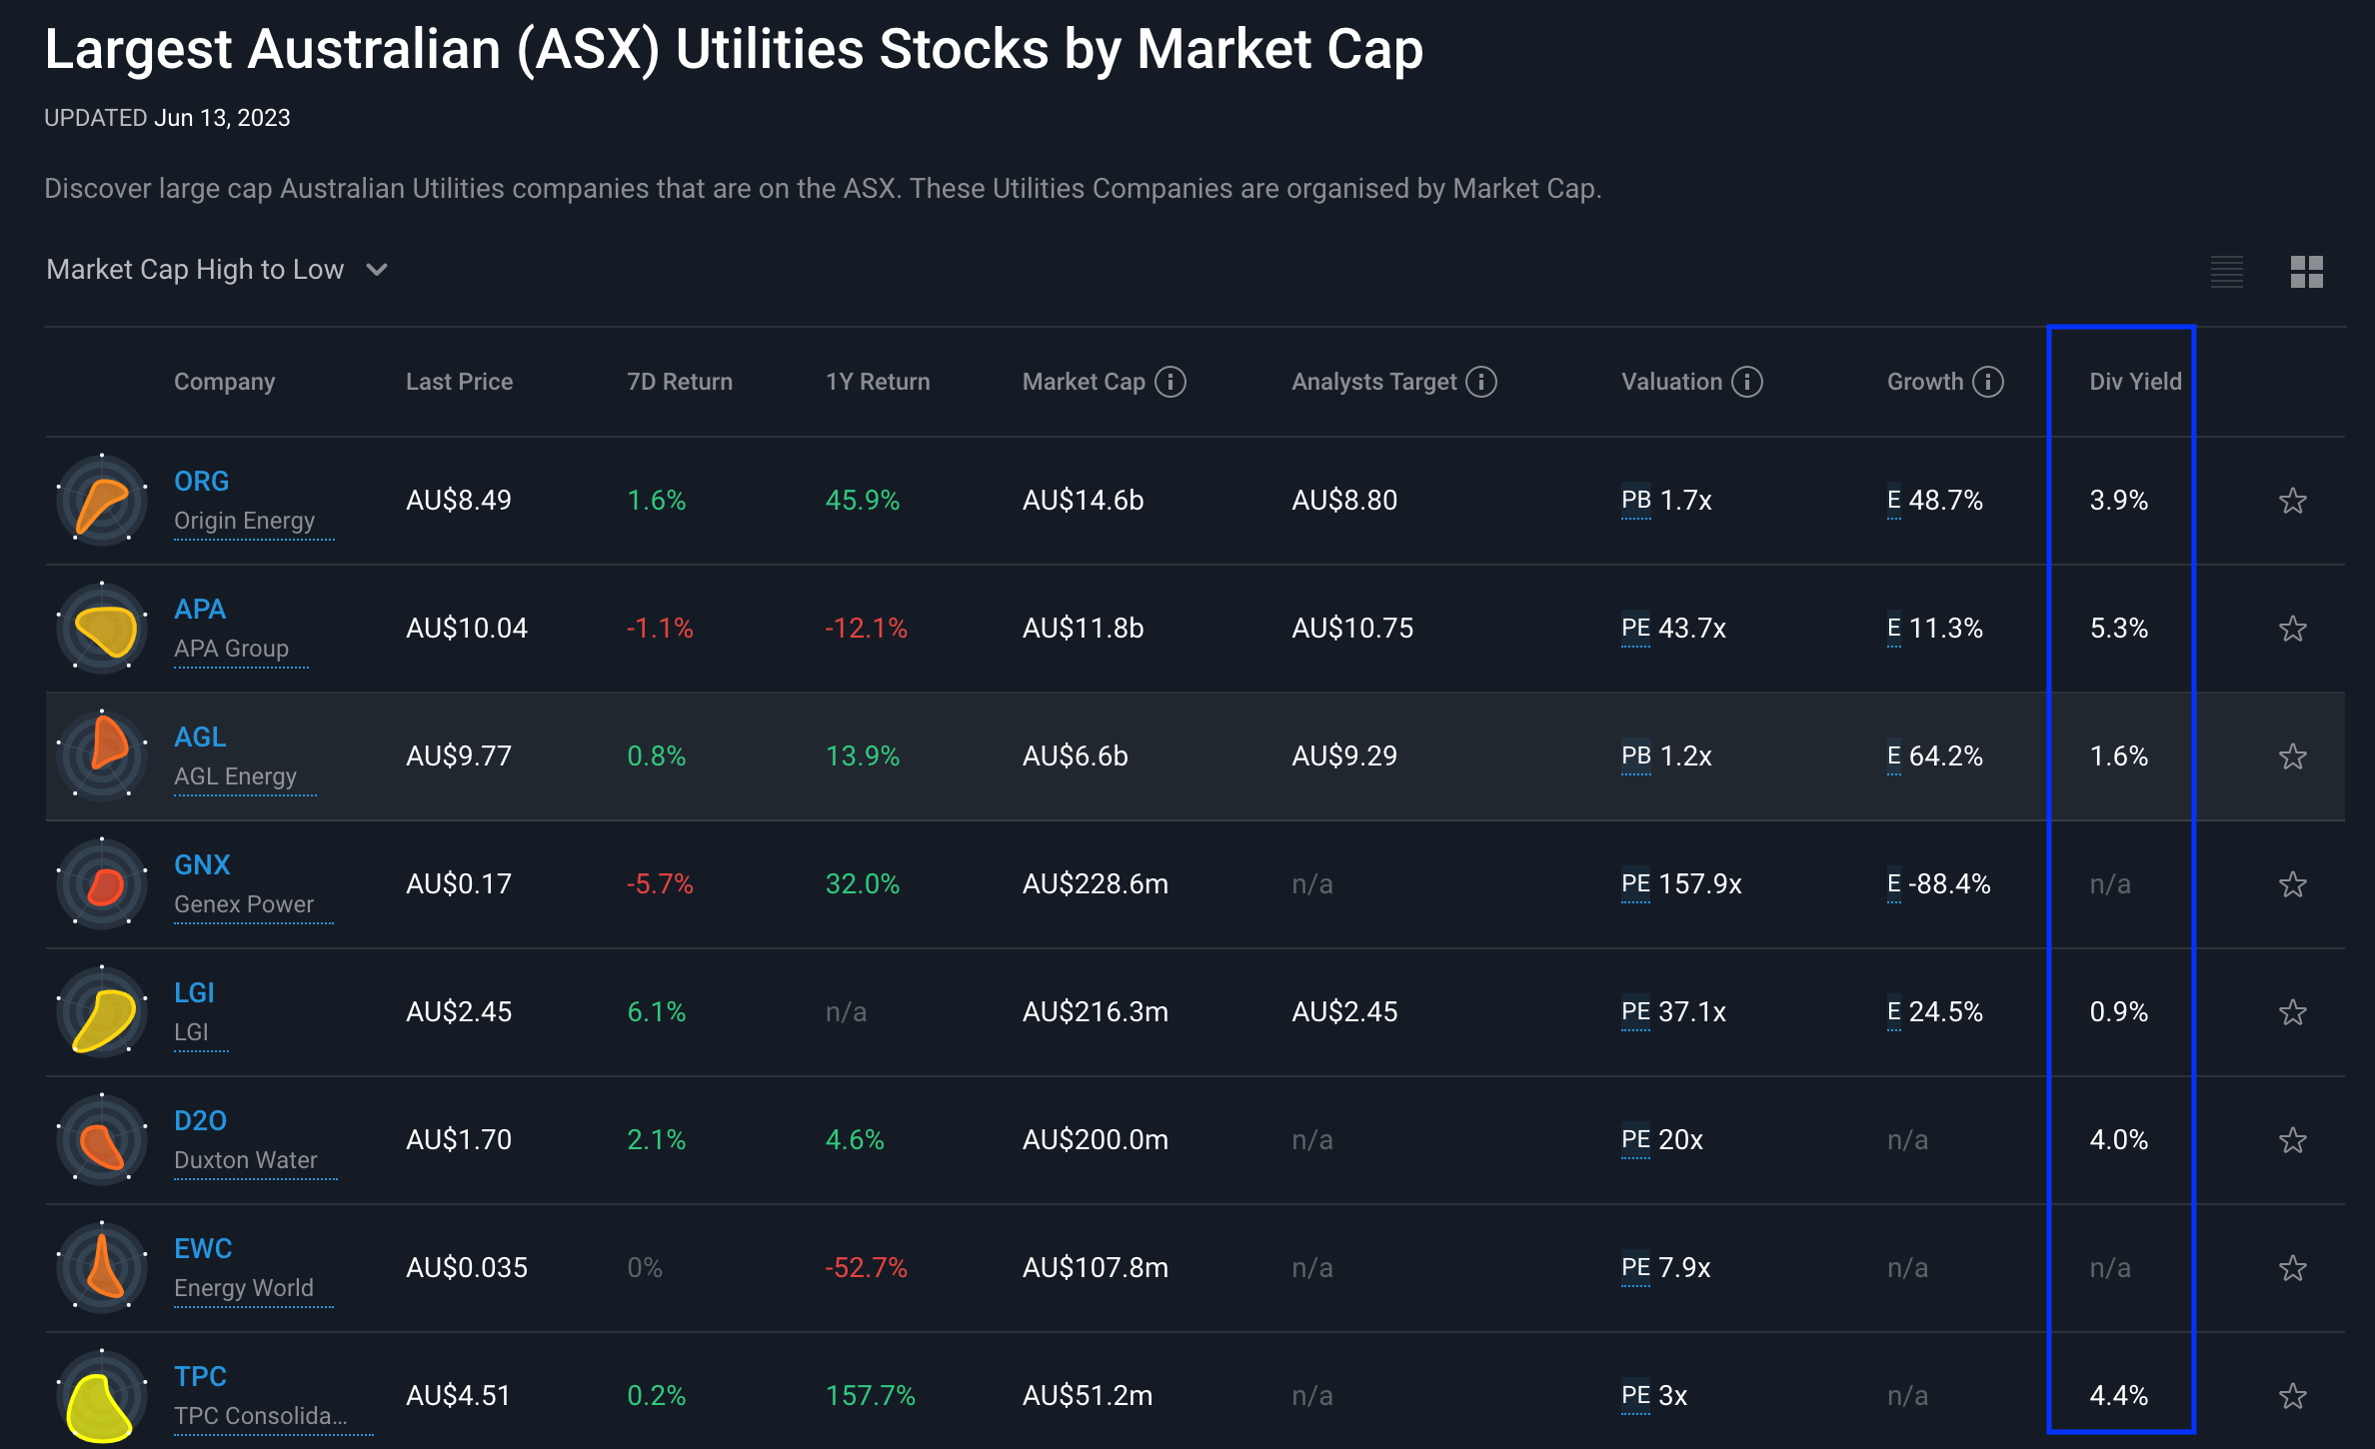Screen dimensions: 2375x1449
Task: Toggle watchlist star for Duxton Water
Action: pyautogui.click(x=2292, y=1140)
